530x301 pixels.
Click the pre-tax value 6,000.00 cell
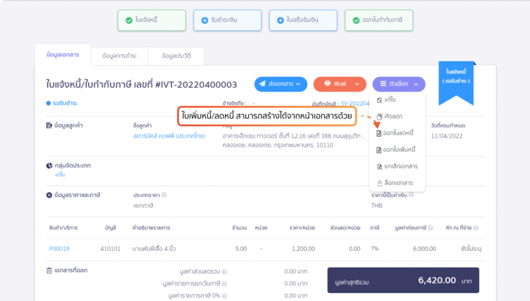pyautogui.click(x=424, y=249)
